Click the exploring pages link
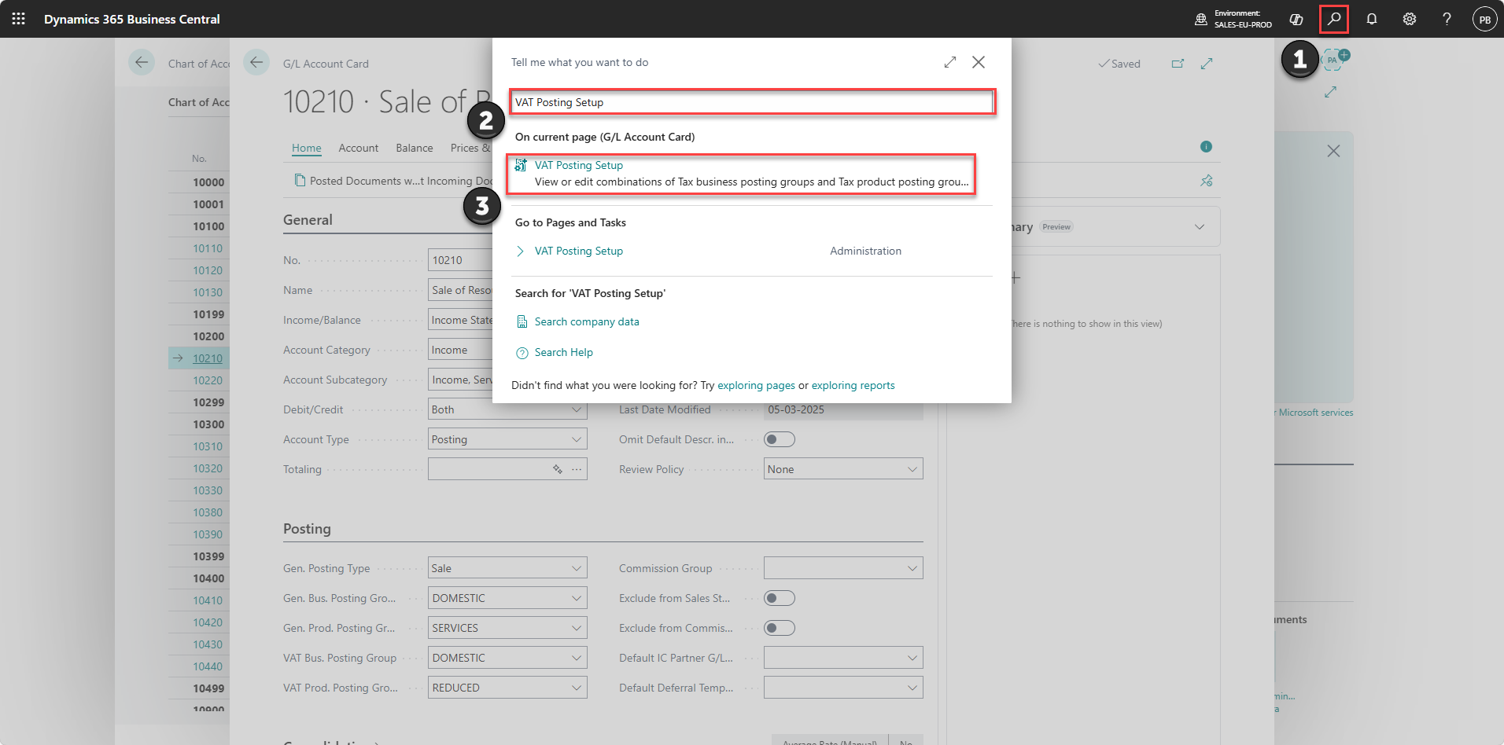 pyautogui.click(x=756, y=385)
